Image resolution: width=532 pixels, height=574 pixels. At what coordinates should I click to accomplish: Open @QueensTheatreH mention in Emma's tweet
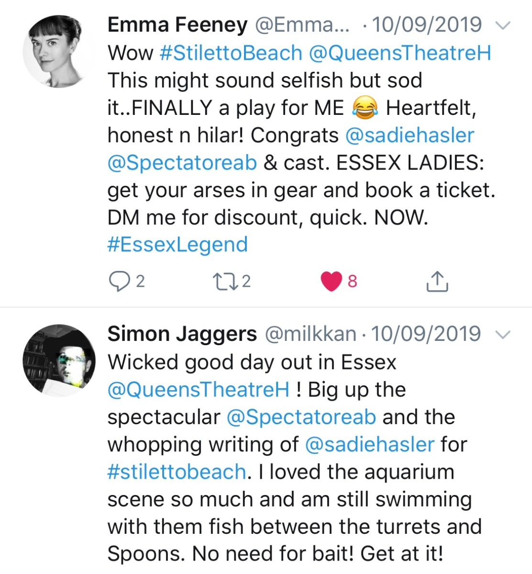pos(400,53)
